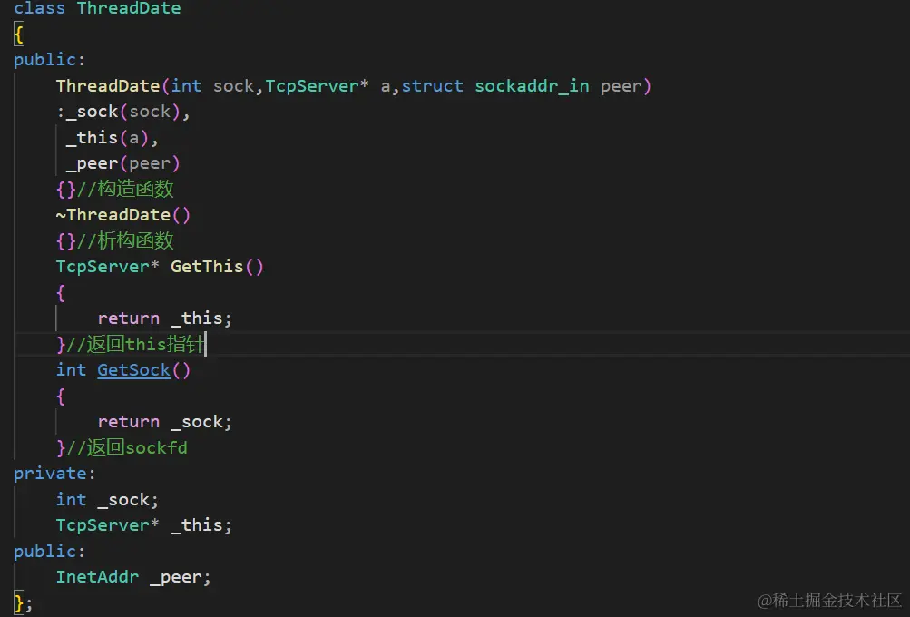The width and height of the screenshot is (910, 617).
Task: Click the 'InetAddr _peer;' member declaration
Action: pyautogui.click(x=133, y=576)
